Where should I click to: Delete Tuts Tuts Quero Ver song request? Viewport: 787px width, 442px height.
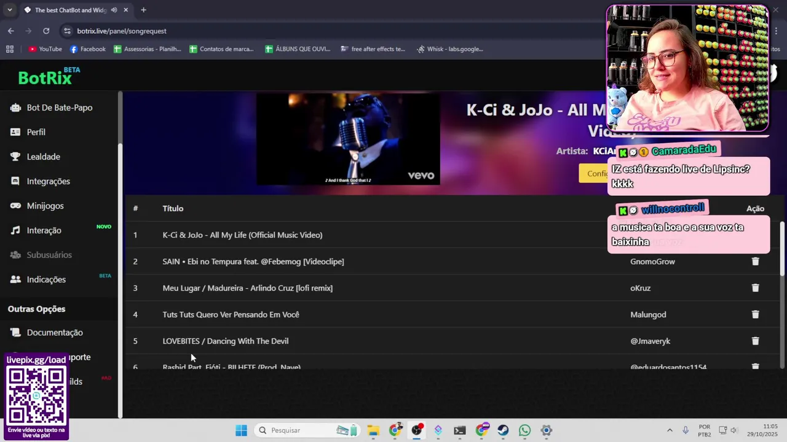click(755, 314)
